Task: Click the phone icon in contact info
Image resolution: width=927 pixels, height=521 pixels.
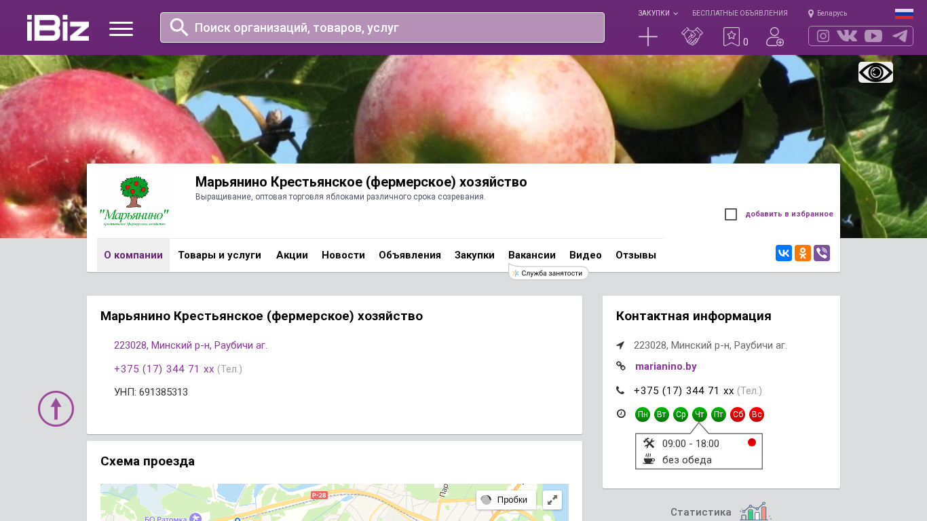Action: [620, 390]
